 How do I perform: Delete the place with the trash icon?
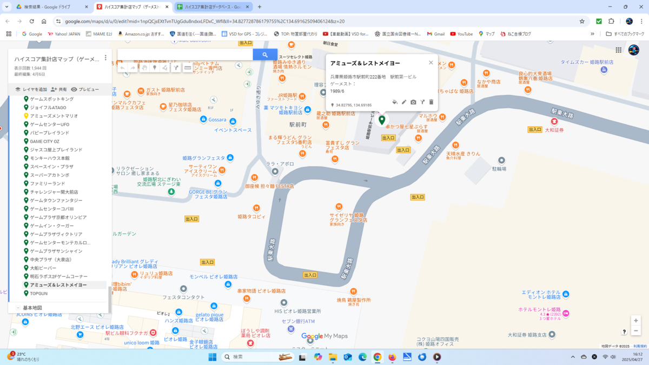coord(431,102)
